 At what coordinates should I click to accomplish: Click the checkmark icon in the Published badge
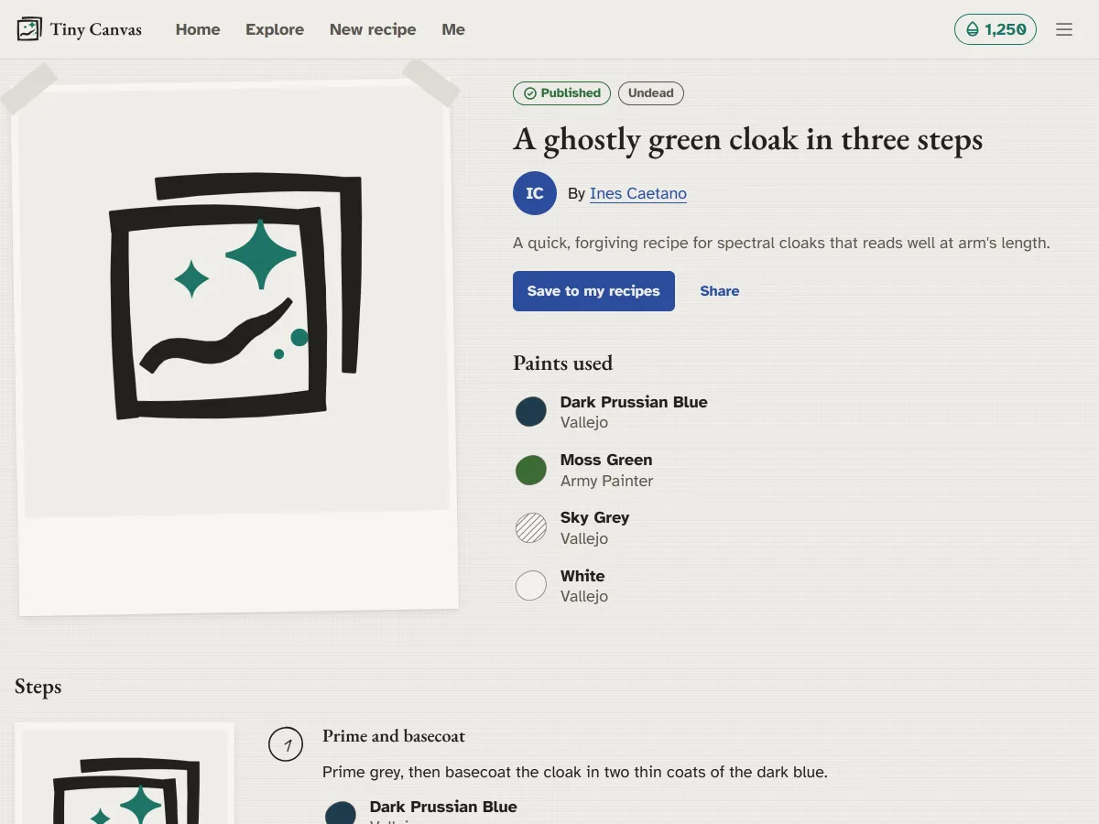click(530, 93)
